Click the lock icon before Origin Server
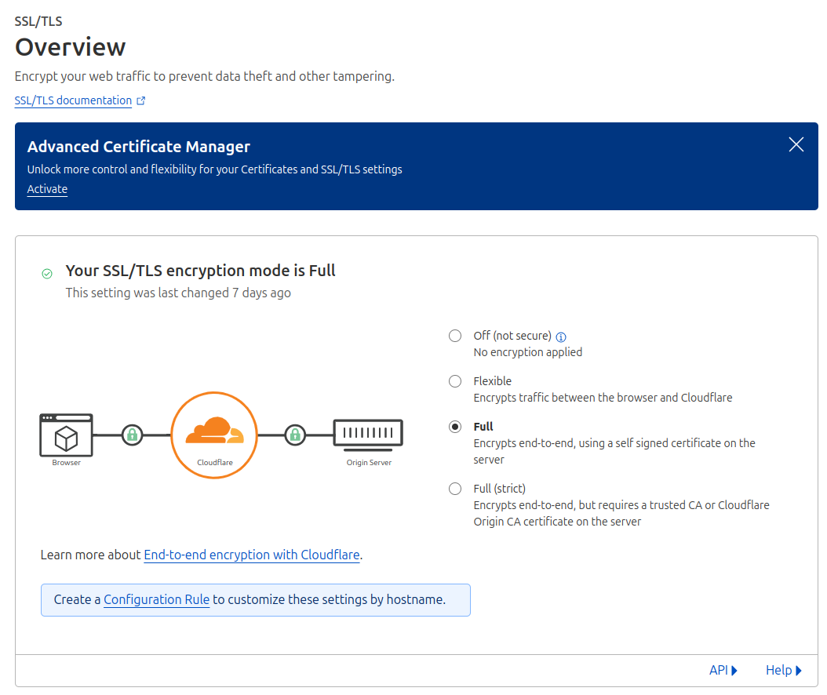The width and height of the screenshot is (827, 695). tap(294, 434)
